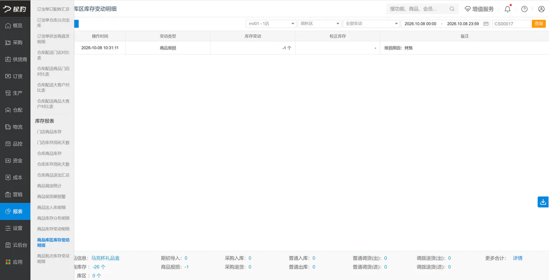Image resolution: width=549 pixels, height=280 pixels.
Task: Open the calendar date picker icon
Action: 486,24
